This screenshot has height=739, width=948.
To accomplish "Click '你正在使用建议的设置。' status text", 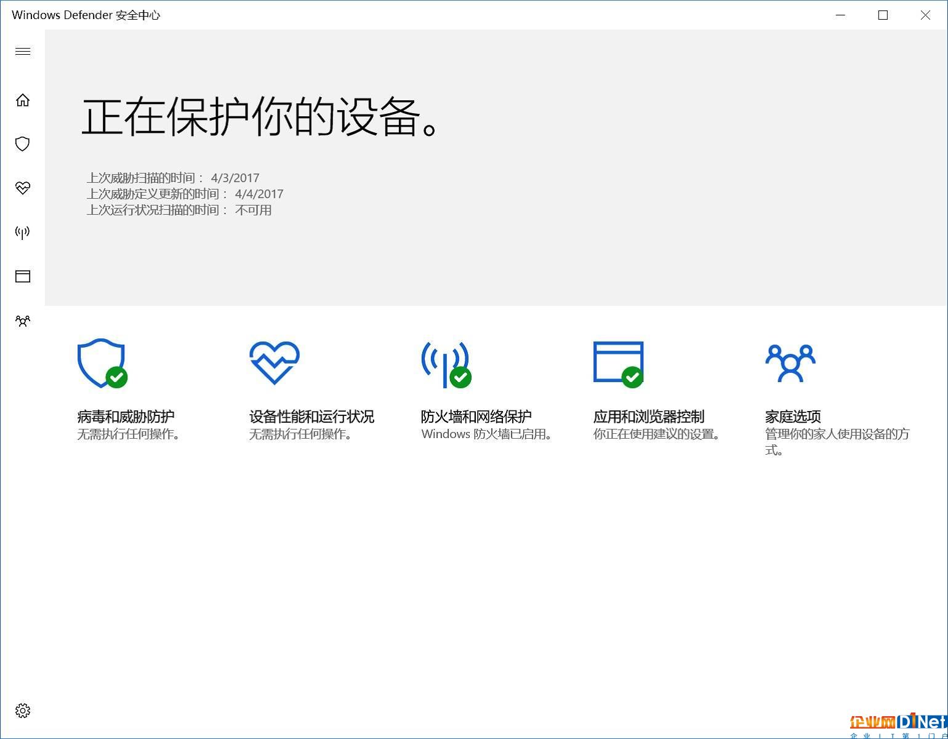I will tap(657, 434).
